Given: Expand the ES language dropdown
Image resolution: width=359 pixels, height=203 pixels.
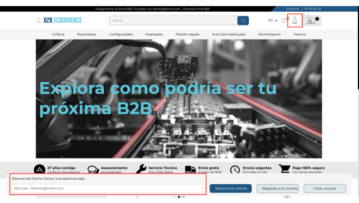Looking at the screenshot, I should point(273,21).
